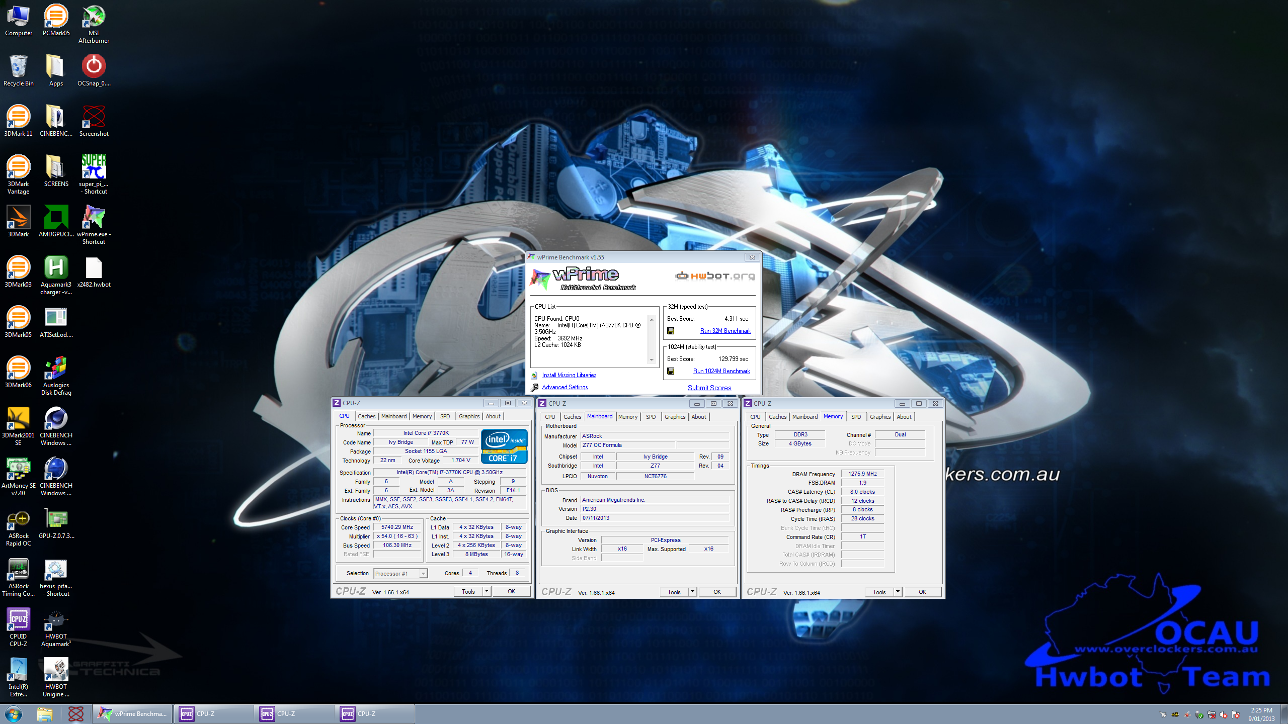
Task: Click the Intel Core i7 logo badge
Action: pyautogui.click(x=504, y=446)
